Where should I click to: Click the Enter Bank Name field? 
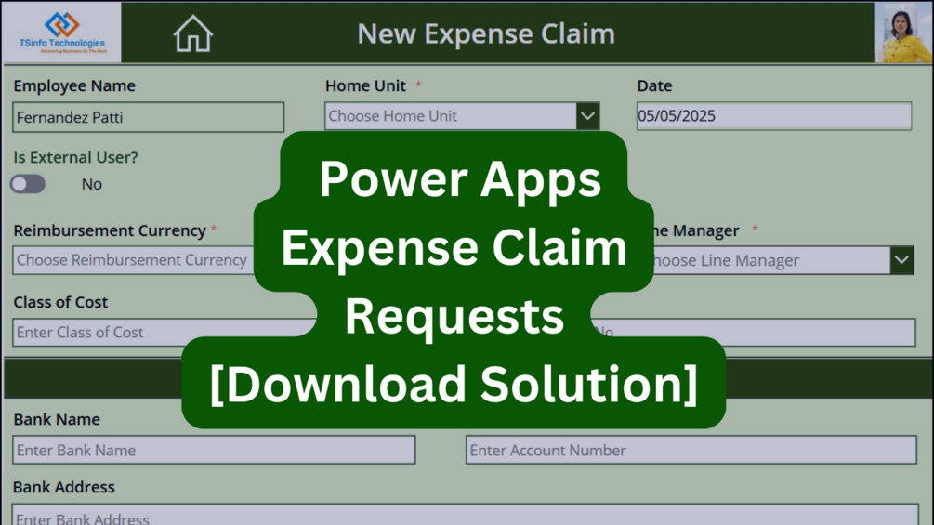[x=214, y=450]
